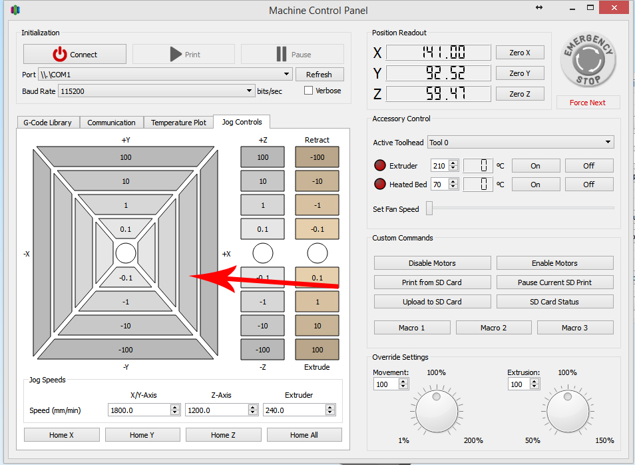Click the Connect power button
The width and height of the screenshot is (635, 465).
tap(75, 55)
